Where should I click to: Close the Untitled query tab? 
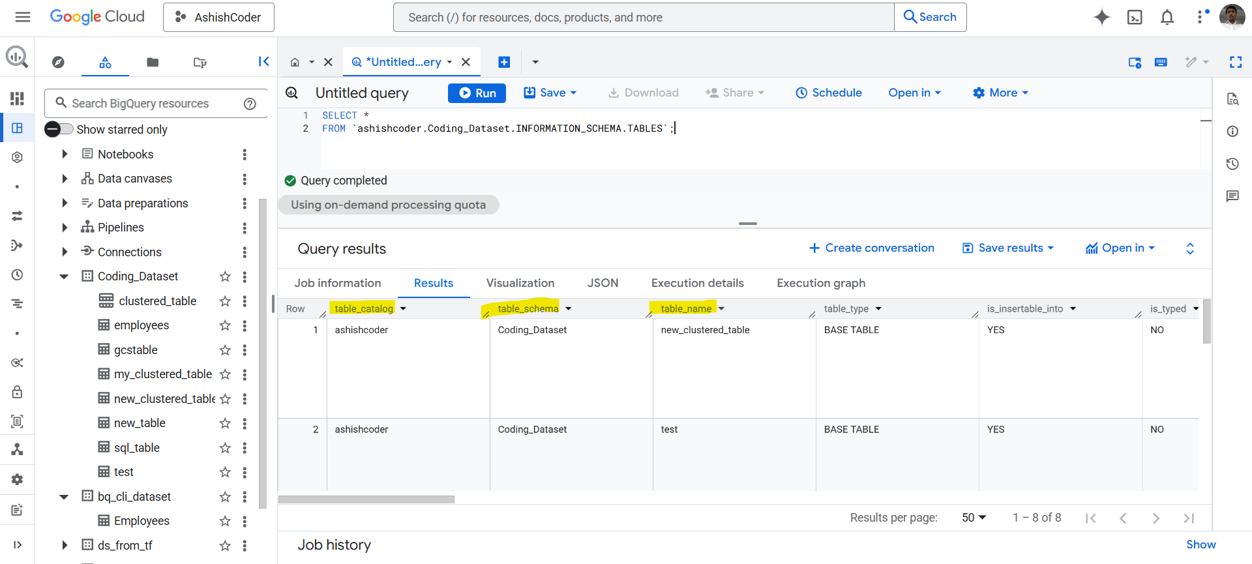(x=466, y=62)
